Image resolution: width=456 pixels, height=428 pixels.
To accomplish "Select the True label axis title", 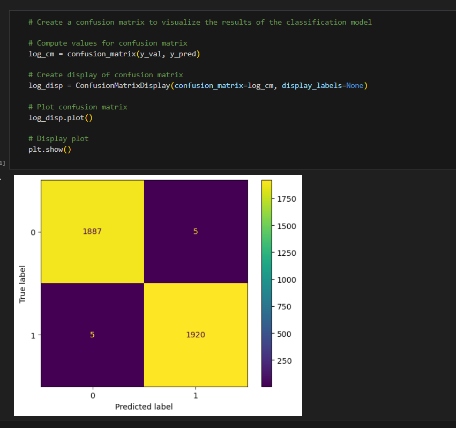I will [22, 283].
